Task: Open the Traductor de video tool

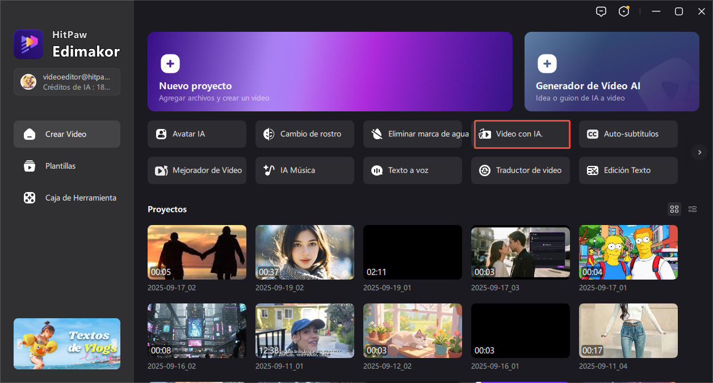Action: 520,170
